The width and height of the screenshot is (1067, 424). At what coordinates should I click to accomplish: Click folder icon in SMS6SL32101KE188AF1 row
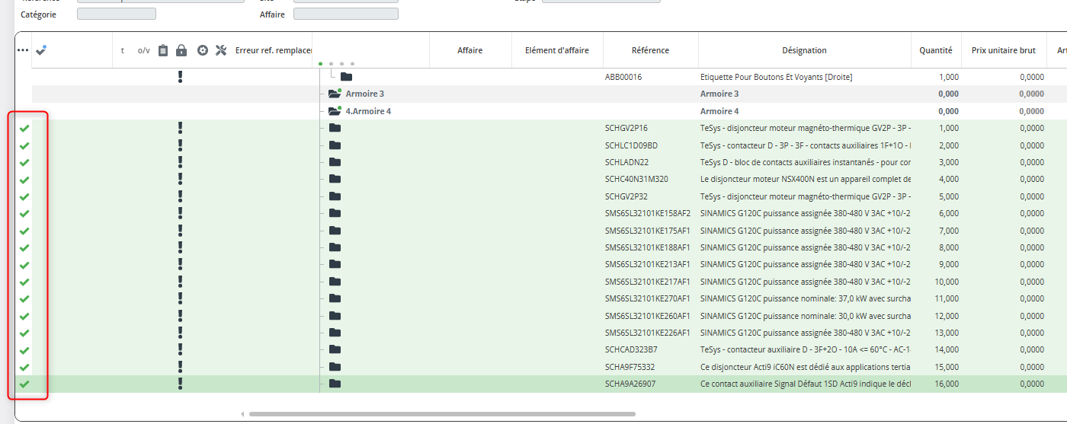click(335, 247)
